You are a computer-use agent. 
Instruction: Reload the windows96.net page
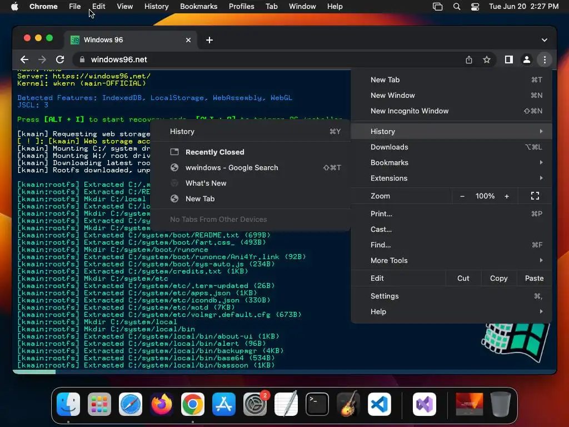coord(60,59)
